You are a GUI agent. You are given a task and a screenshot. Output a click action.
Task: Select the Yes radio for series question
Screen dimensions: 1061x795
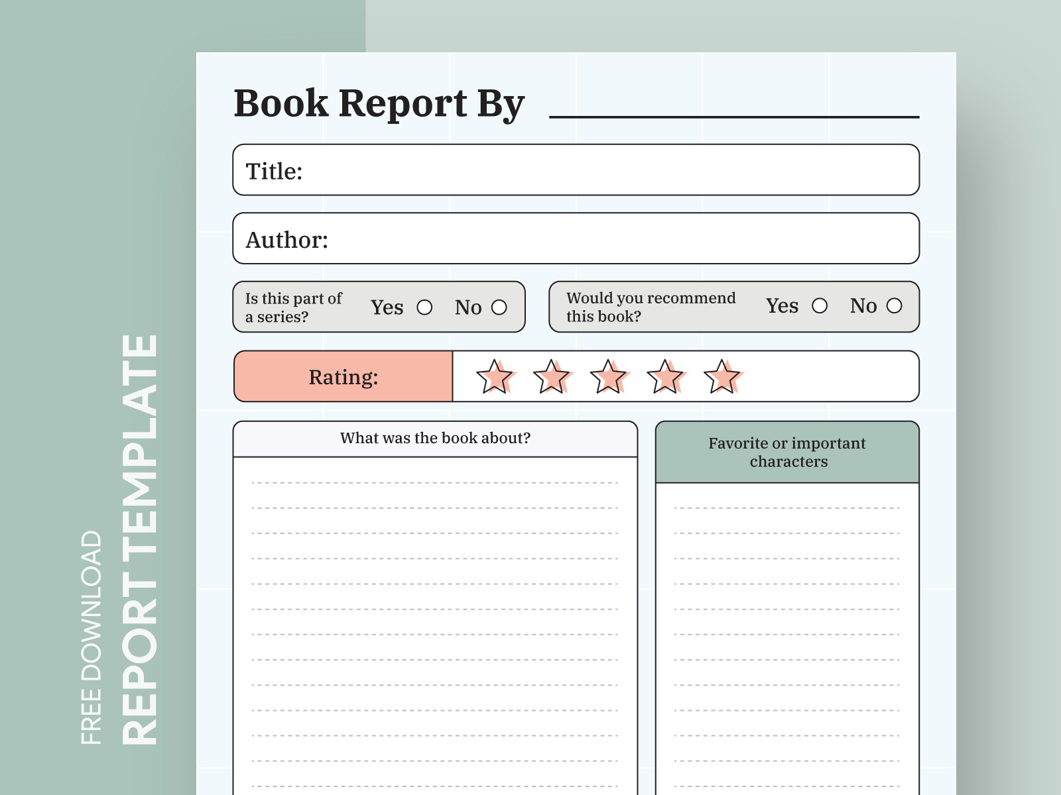425,307
